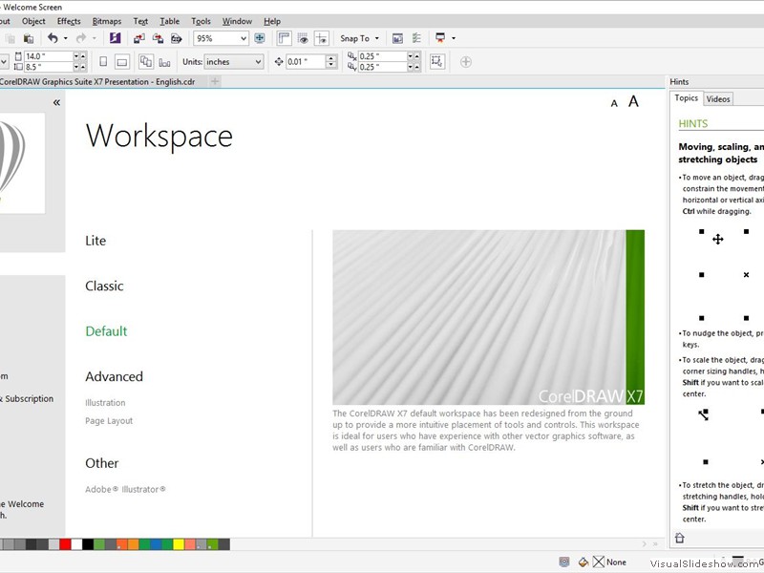This screenshot has height=573, width=764.
Task: Choose the Illustration workspace
Action: [105, 403]
